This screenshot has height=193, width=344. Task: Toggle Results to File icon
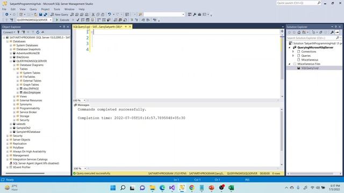125,20
